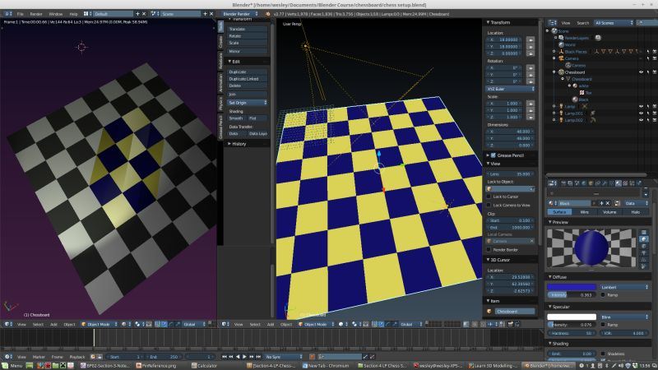The width and height of the screenshot is (658, 370).
Task: Open the File menu
Action: click(20, 14)
